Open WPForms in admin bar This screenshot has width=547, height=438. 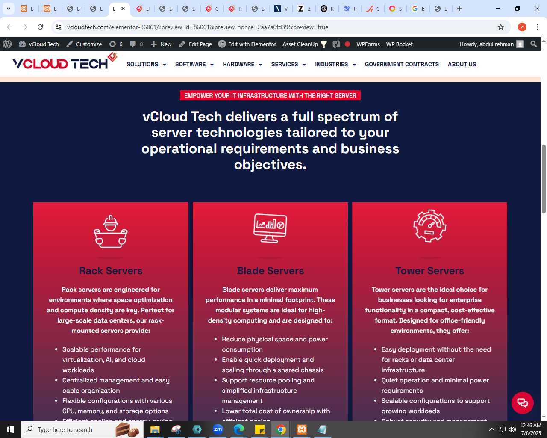[x=368, y=44]
